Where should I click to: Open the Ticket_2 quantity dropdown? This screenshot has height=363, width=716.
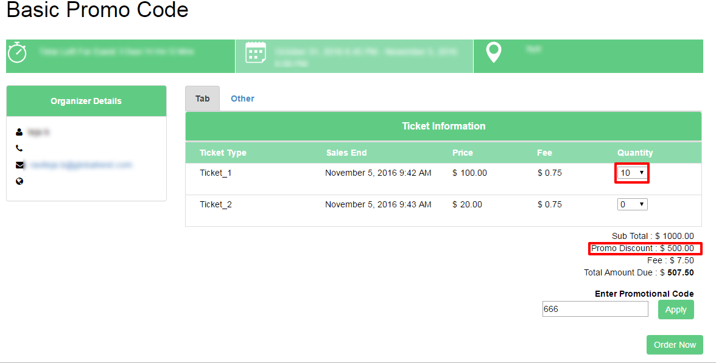coord(632,204)
